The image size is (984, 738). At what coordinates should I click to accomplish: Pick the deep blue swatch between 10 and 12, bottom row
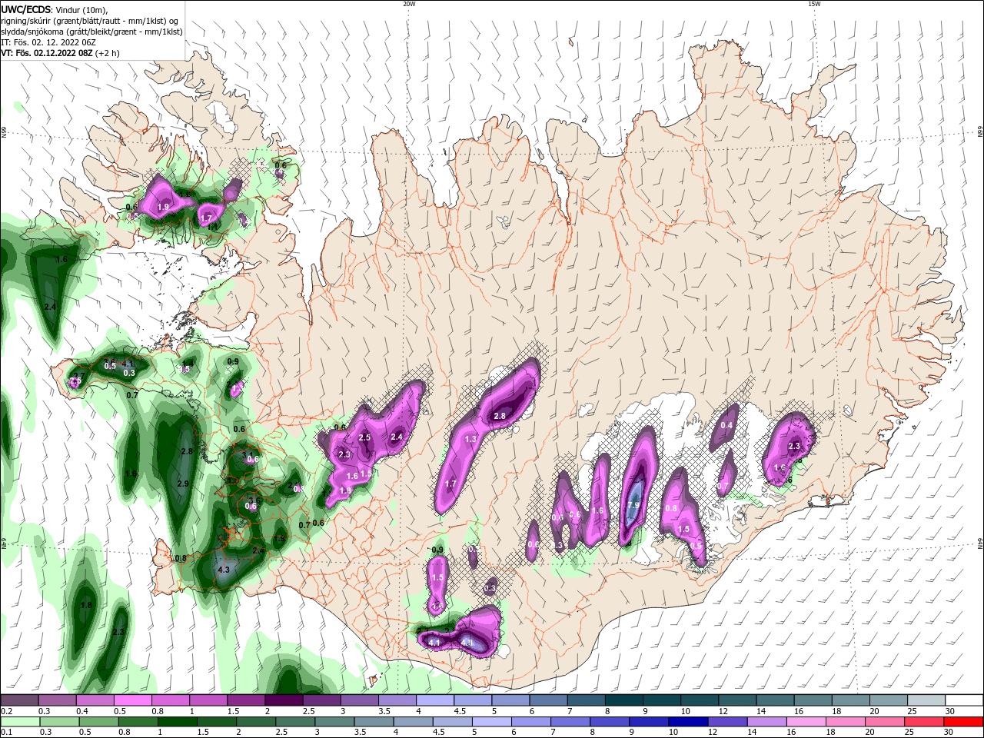(x=689, y=722)
